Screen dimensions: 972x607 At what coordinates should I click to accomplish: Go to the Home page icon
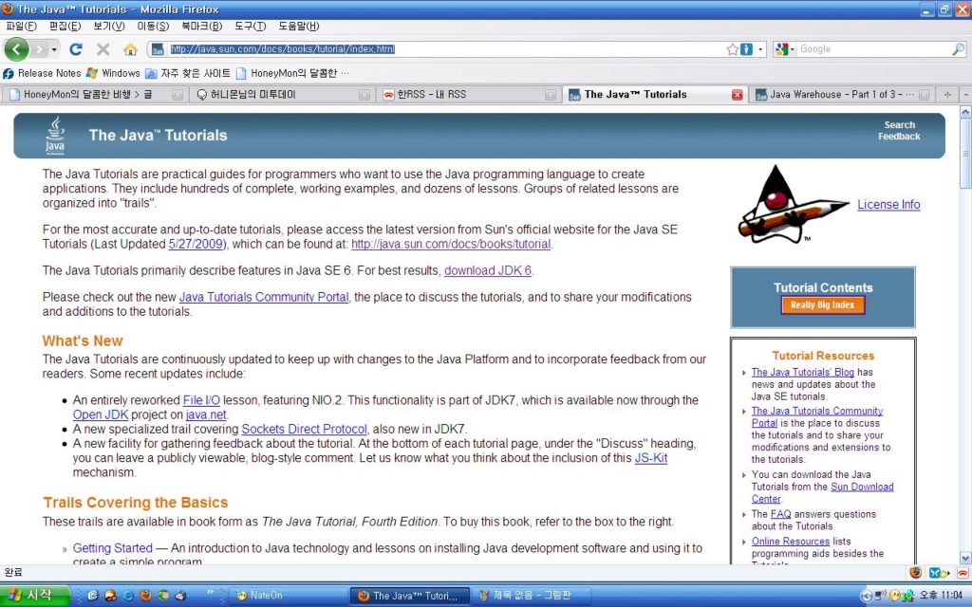130,49
